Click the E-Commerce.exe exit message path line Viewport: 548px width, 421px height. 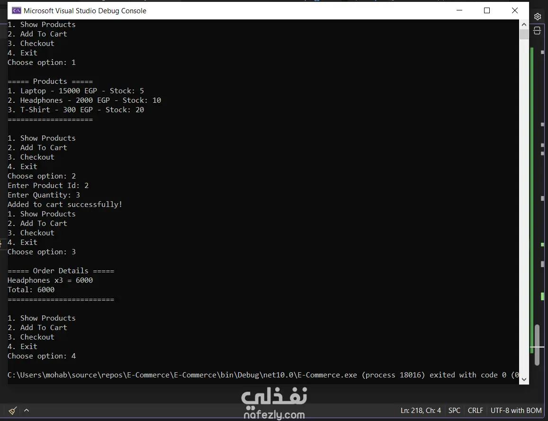(263, 375)
